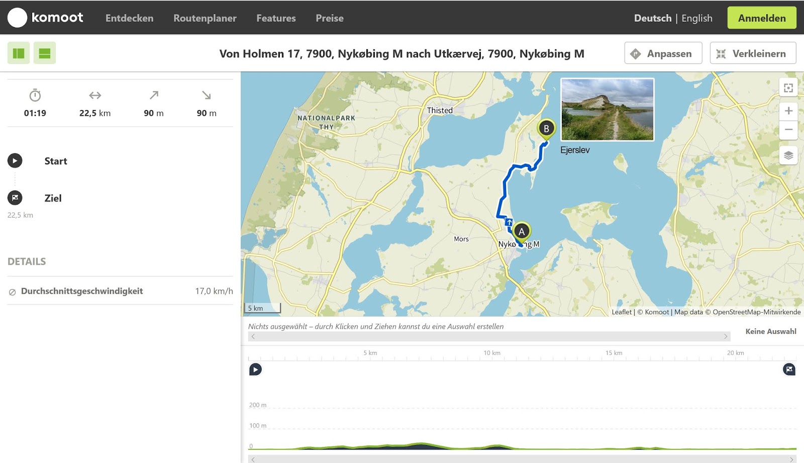Switch to side-by-side layout view
The width and height of the screenshot is (804, 463).
[19, 53]
